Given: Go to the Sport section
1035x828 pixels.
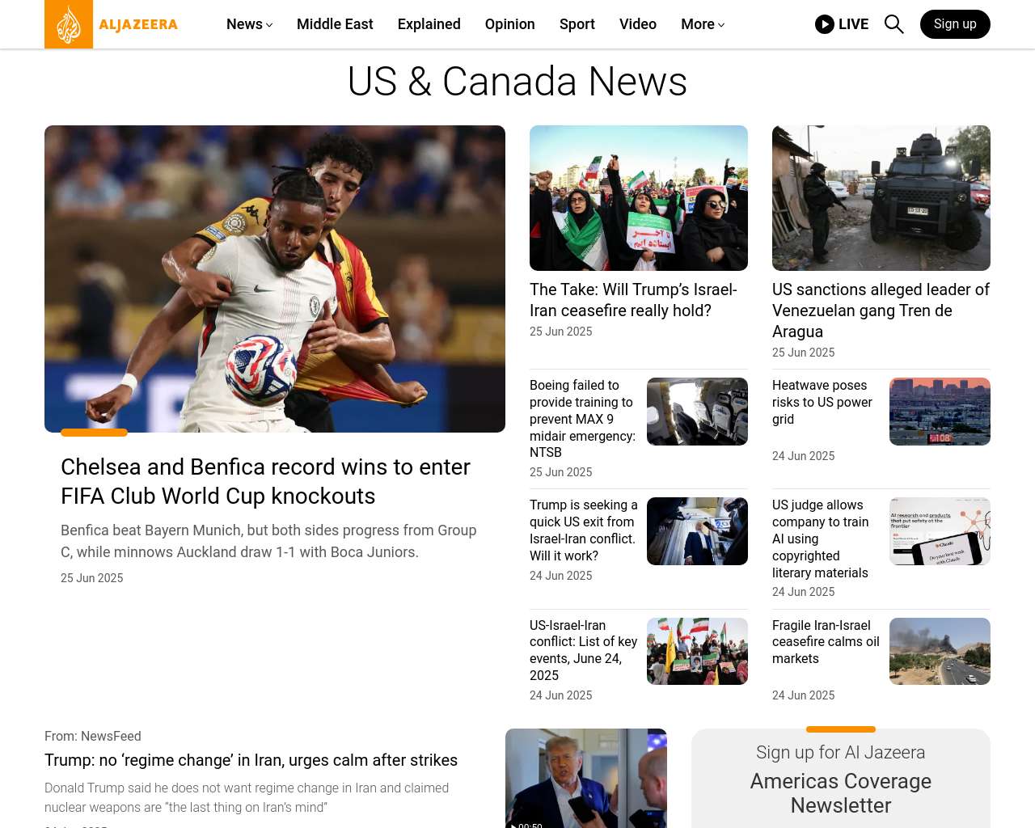Looking at the screenshot, I should tap(577, 24).
